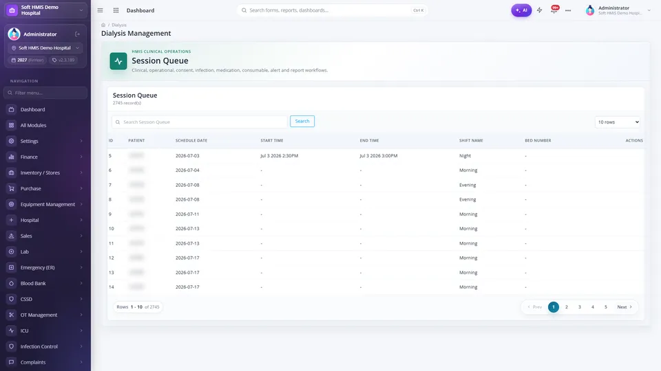Click the Next pagination button
This screenshot has height=371, width=661.
tap(625, 307)
